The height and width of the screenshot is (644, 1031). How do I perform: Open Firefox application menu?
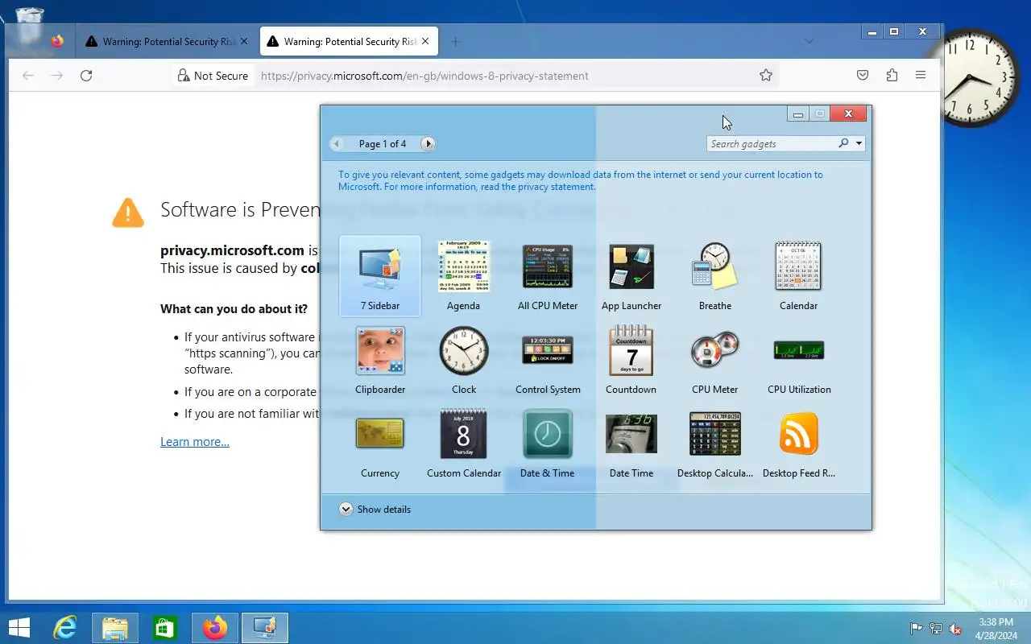921,76
